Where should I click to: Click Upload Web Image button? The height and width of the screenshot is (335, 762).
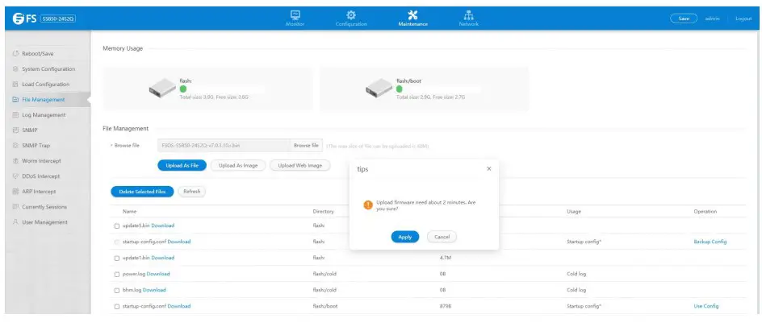point(299,165)
